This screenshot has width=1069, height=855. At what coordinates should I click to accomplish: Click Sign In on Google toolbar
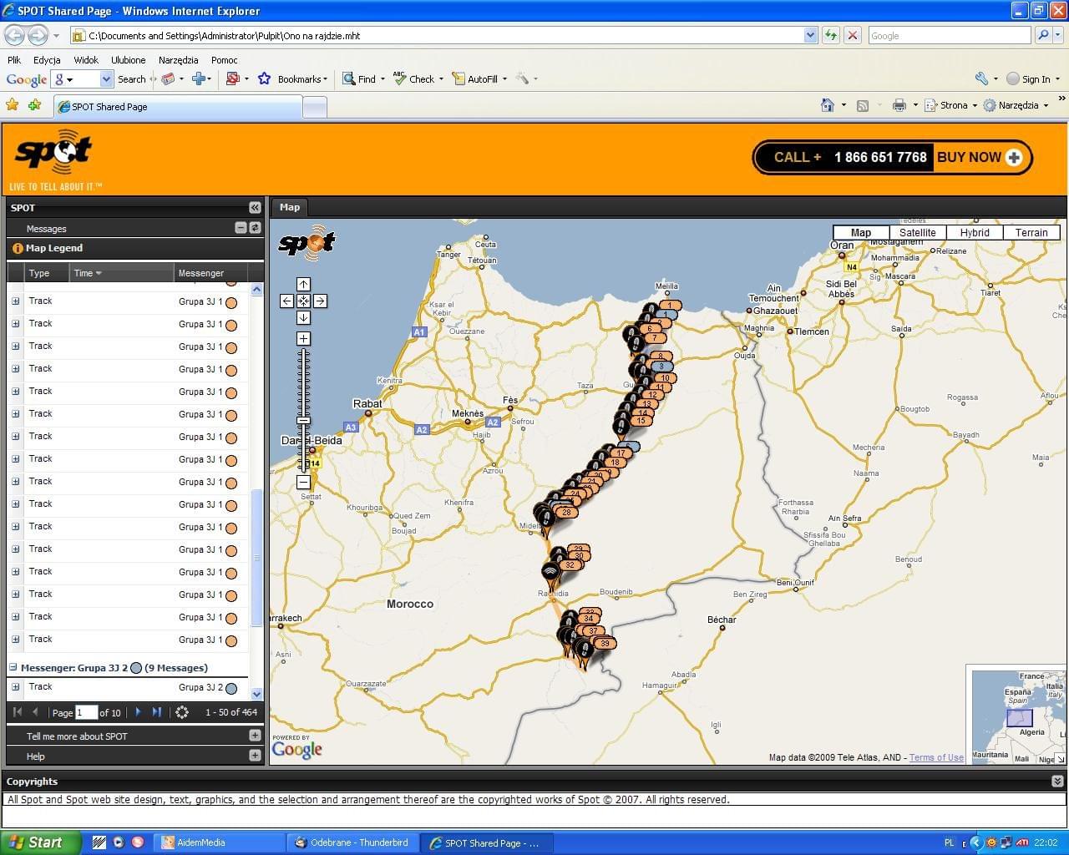1029,78
